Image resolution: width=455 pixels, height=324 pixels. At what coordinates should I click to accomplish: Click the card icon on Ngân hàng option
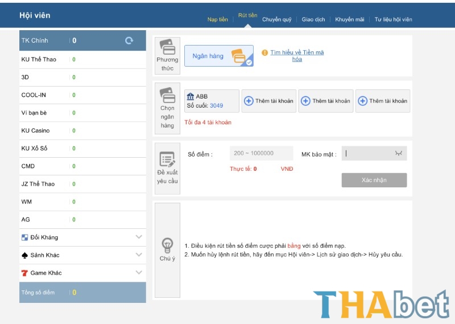(239, 56)
